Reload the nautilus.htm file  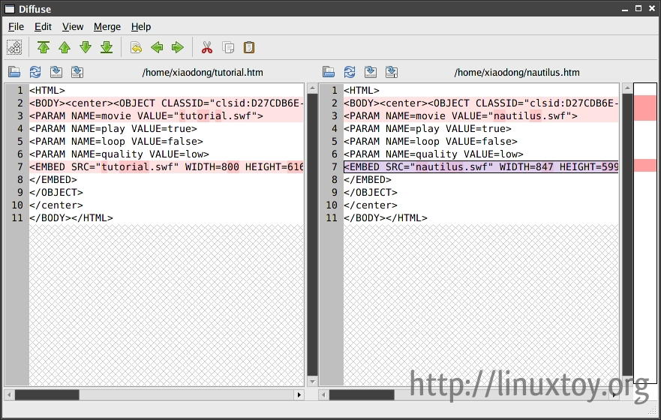(350, 73)
